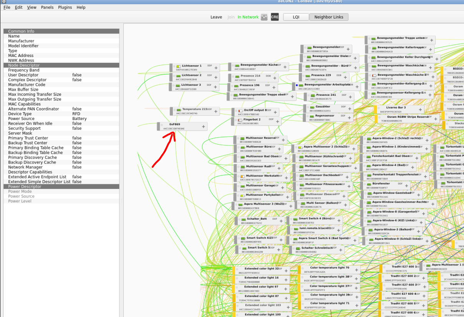Click battery icon of Aqara-Window-4 (Bad)
The height and width of the screenshot is (317, 464).
pyautogui.click(x=369, y=165)
